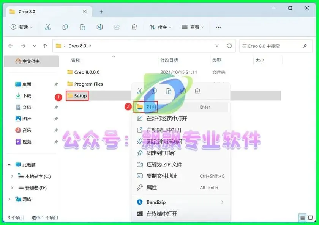Click the search magnifier icon
This screenshot has width=319, height=225.
tap(305, 46)
